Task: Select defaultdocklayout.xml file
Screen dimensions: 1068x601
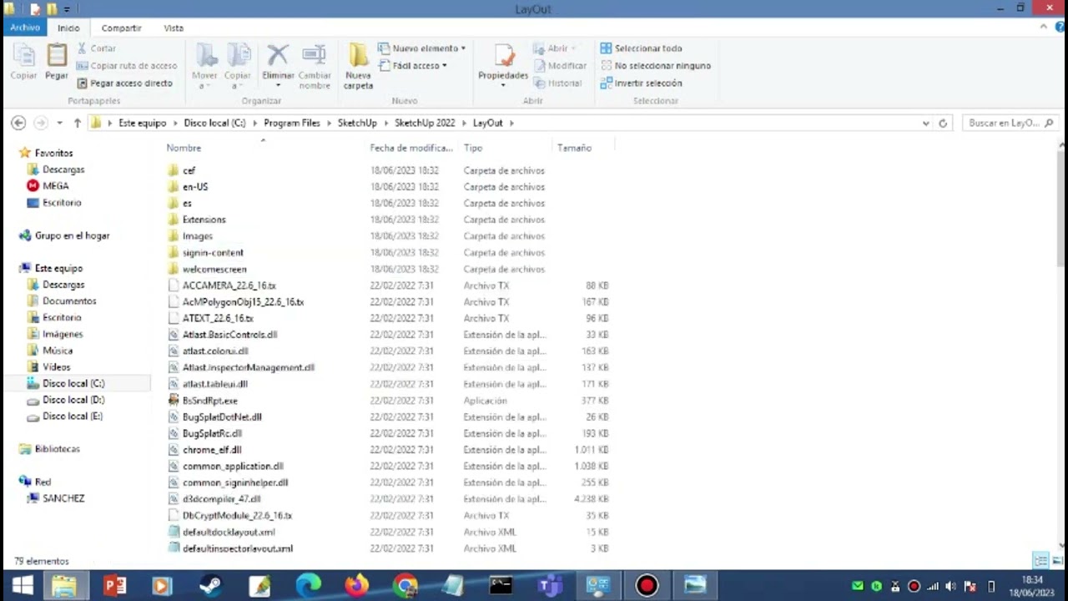Action: 229,532
